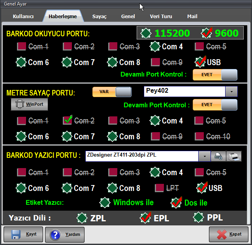Open printer settings gear icon
252x245 pixels.
point(218,156)
